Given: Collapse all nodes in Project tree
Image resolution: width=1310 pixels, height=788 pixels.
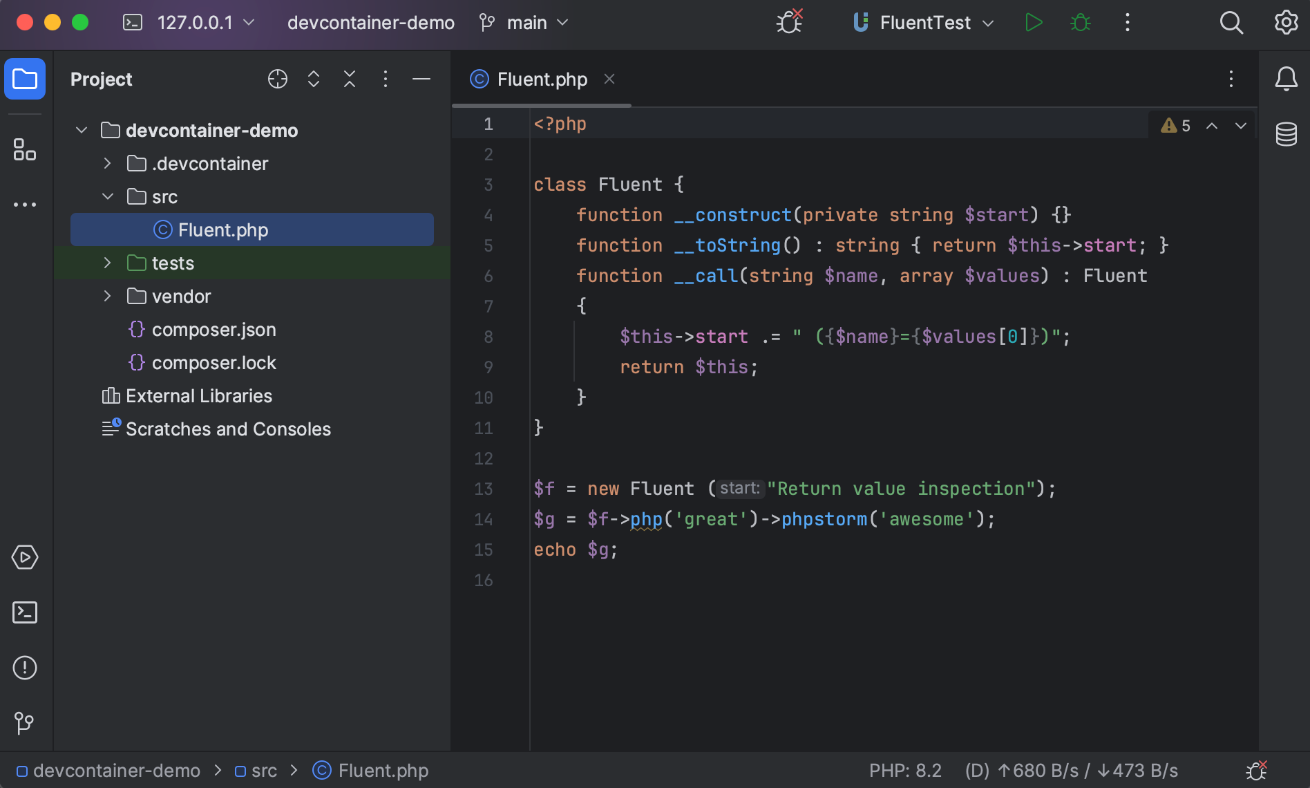Looking at the screenshot, I should click(x=350, y=79).
